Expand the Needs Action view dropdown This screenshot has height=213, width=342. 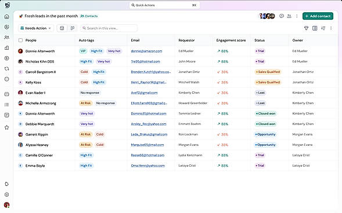click(x=36, y=28)
